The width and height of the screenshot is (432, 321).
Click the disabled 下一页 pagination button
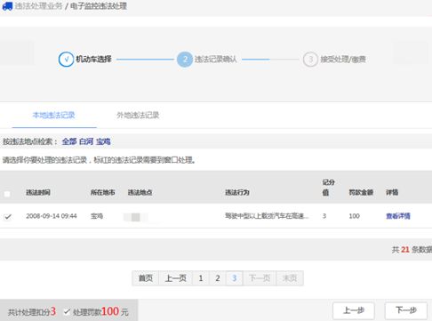pyautogui.click(x=260, y=278)
